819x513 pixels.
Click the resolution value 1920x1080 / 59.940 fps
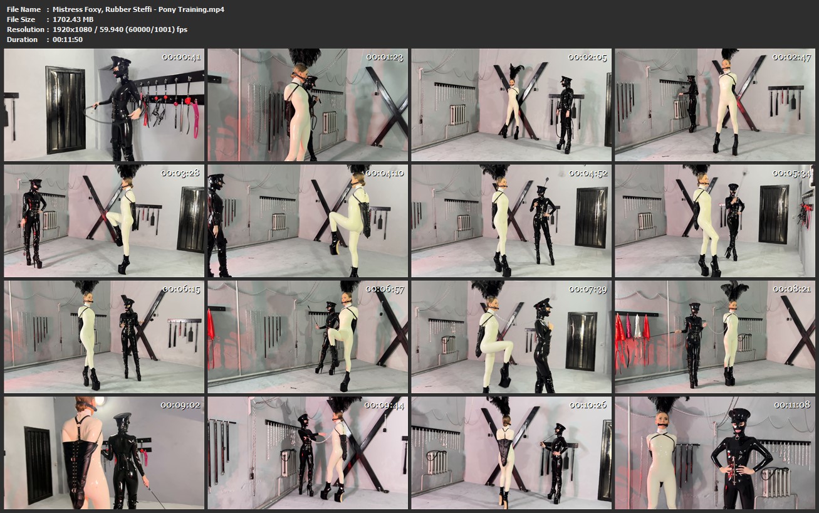[x=120, y=29]
